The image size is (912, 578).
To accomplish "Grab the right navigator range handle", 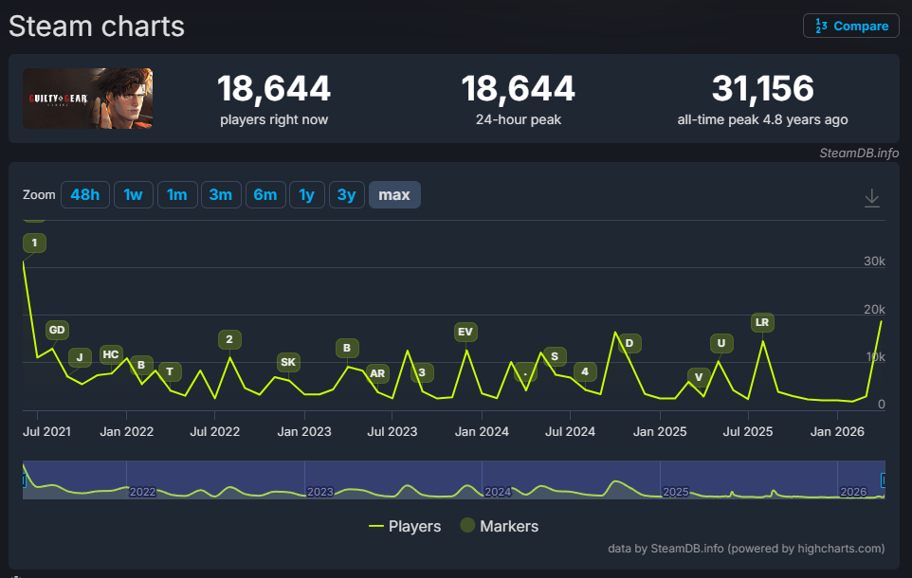I will [884, 479].
